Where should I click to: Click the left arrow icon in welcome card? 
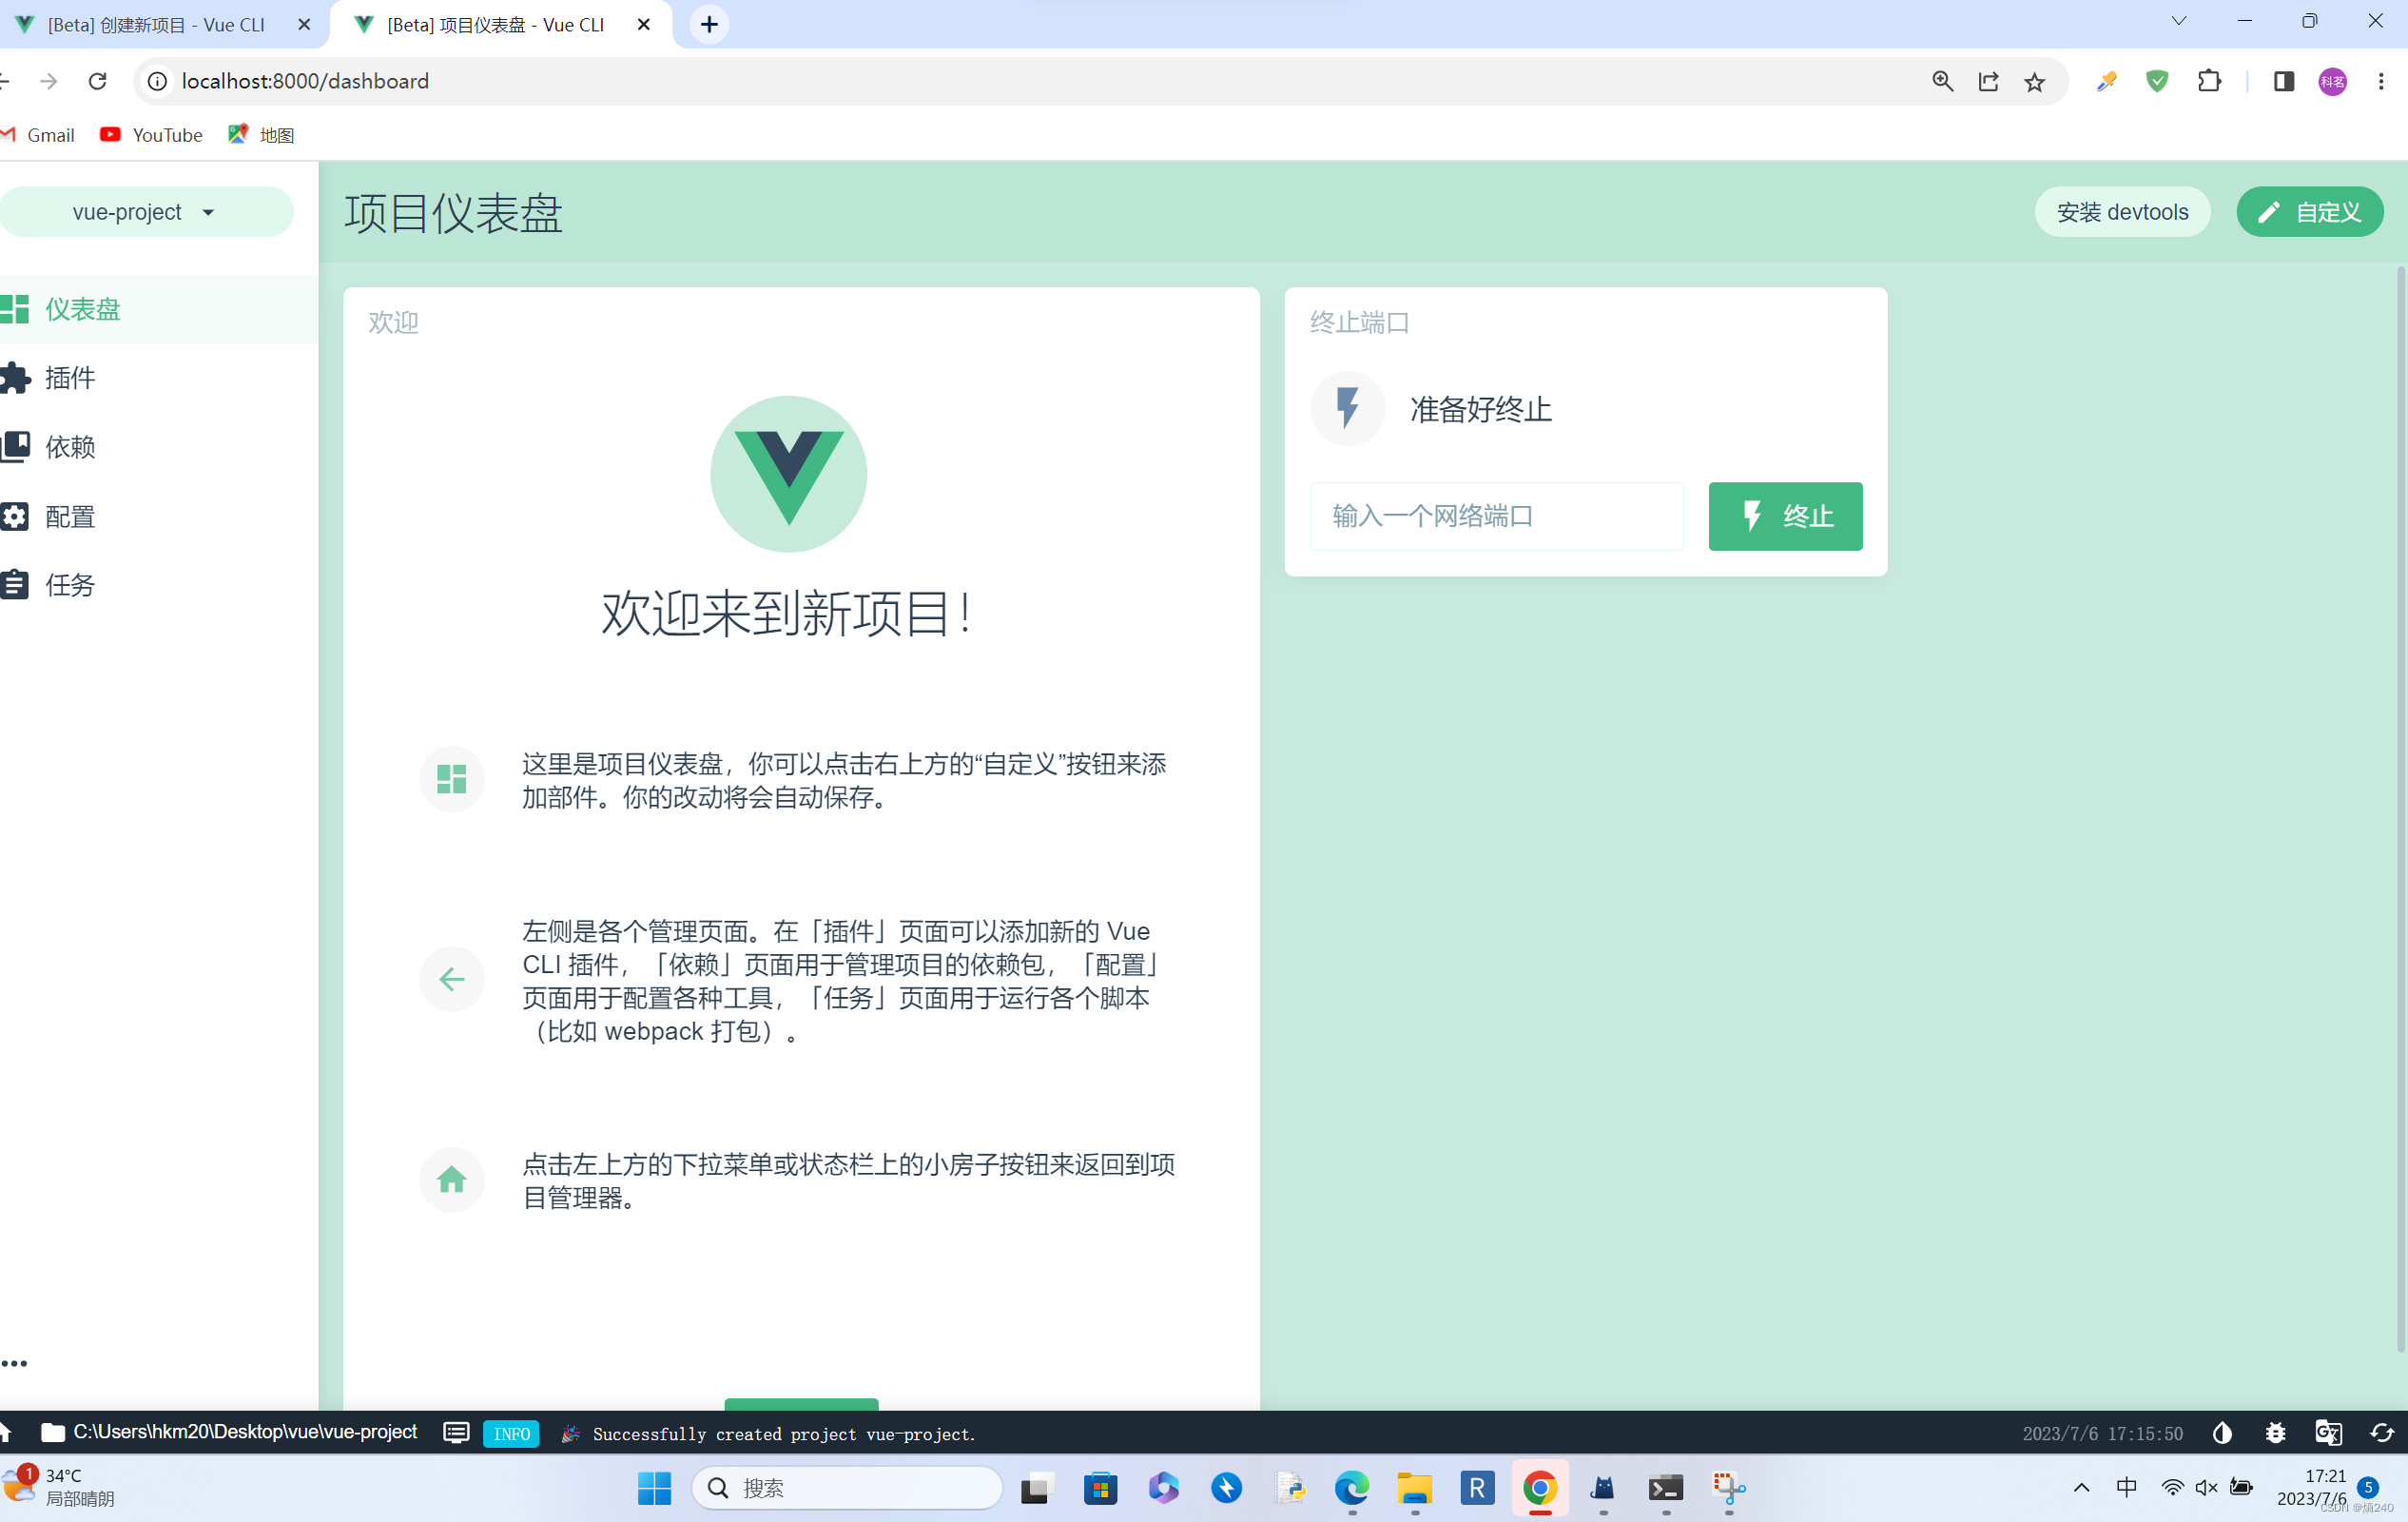pos(451,979)
